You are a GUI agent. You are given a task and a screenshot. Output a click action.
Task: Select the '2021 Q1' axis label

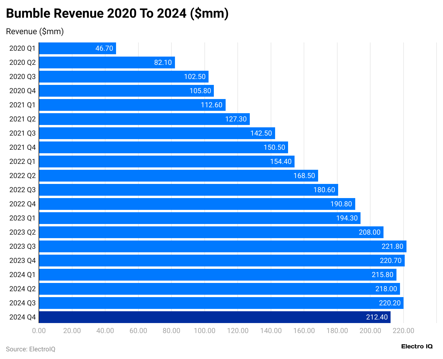[22, 105]
